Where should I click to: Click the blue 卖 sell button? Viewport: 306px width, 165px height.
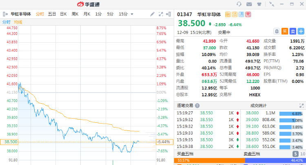coord(293,31)
